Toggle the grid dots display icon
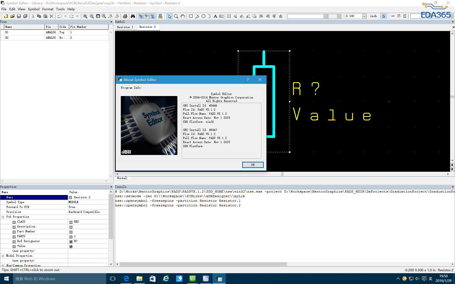Viewport: 455px width, 284px height. point(229,16)
